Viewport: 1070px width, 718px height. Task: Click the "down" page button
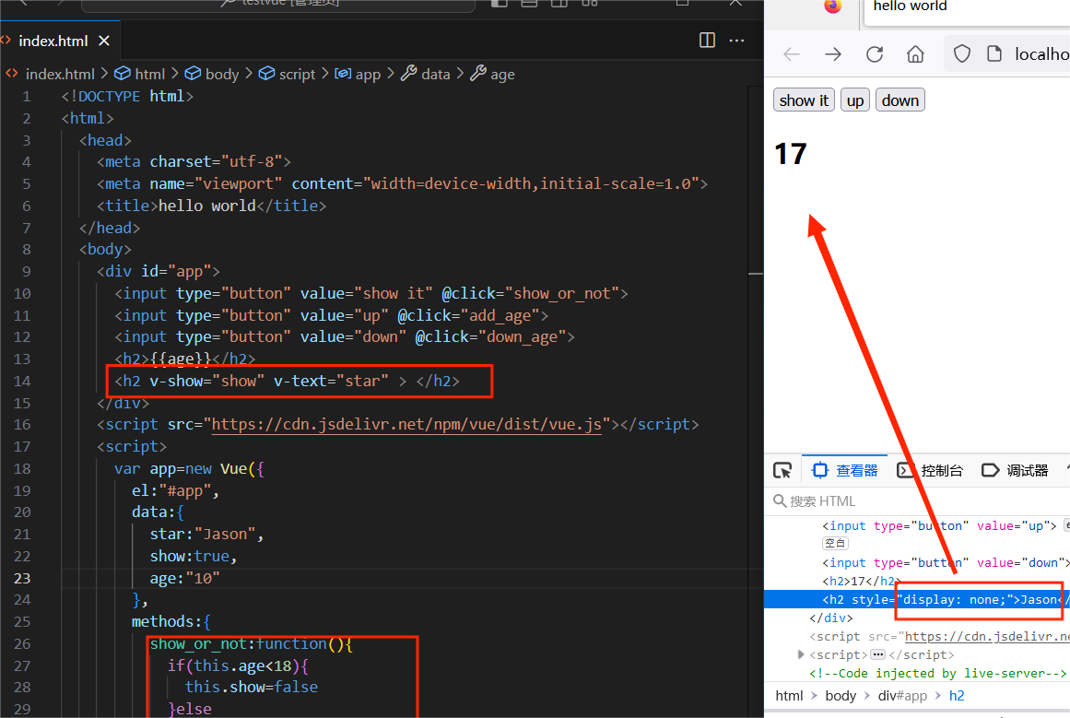[x=900, y=100]
